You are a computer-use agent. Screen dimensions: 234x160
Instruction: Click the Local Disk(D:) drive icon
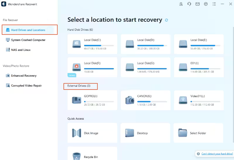pos(130,44)
